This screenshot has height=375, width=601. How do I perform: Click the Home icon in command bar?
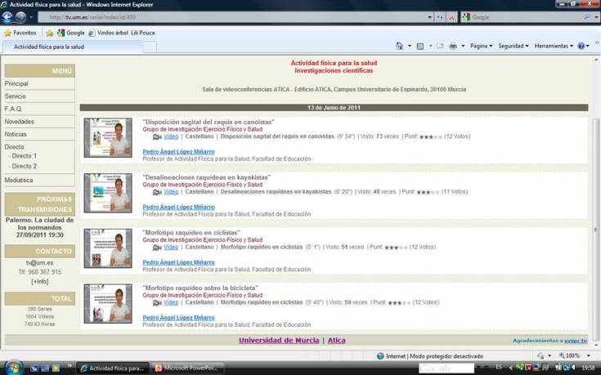(x=399, y=47)
